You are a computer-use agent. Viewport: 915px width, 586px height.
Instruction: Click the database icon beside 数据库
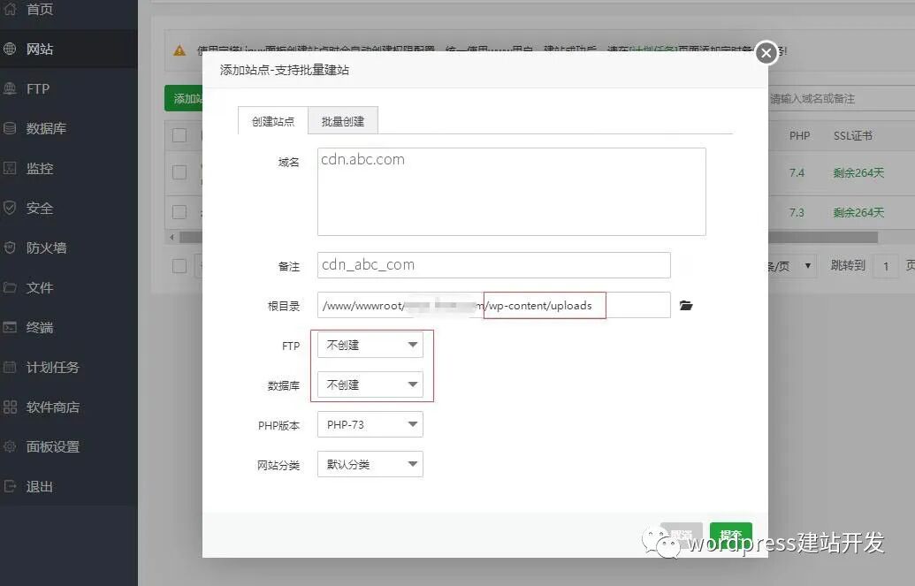(x=10, y=128)
